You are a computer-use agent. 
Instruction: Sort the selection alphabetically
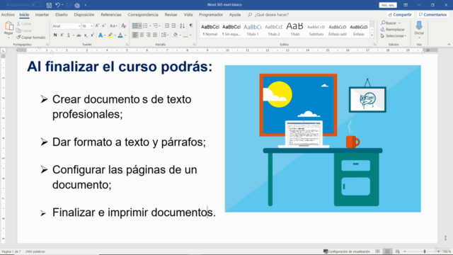tap(182, 25)
